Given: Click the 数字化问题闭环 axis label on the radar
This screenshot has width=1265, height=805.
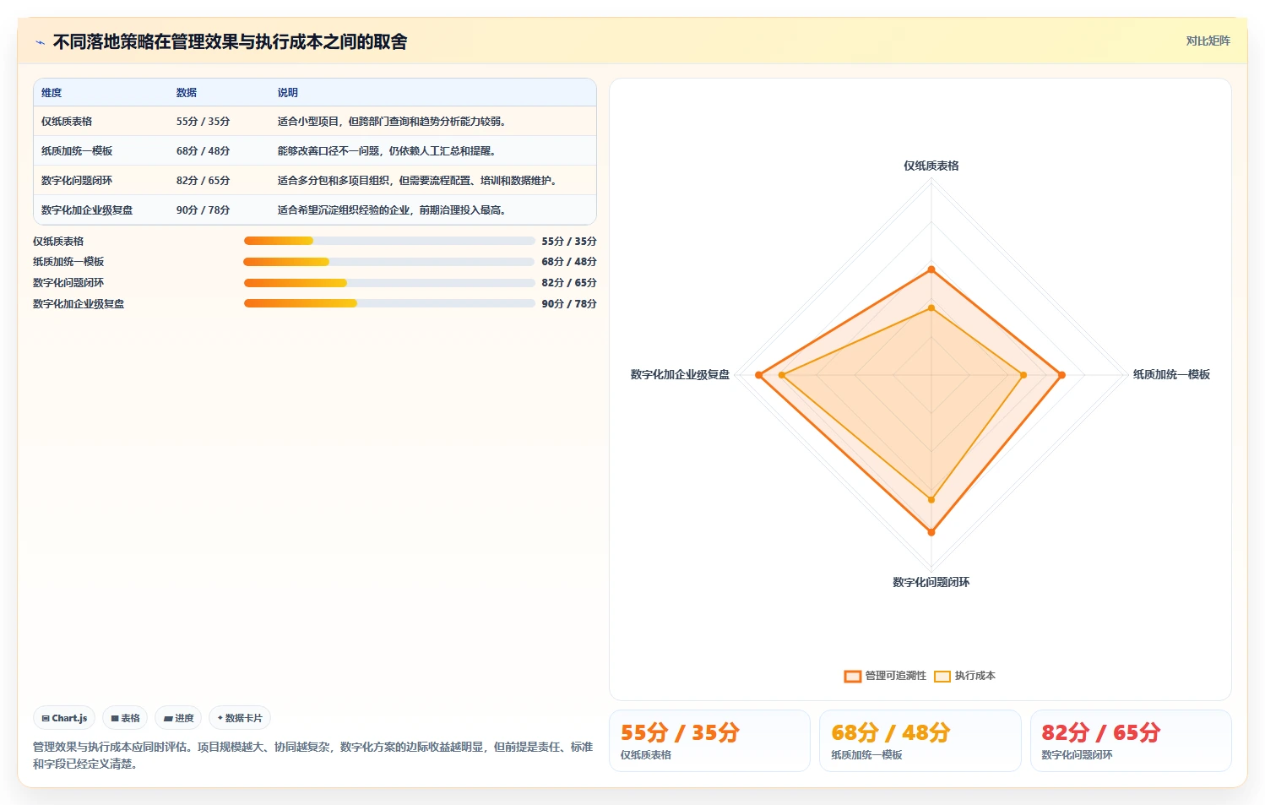Looking at the screenshot, I should [931, 582].
